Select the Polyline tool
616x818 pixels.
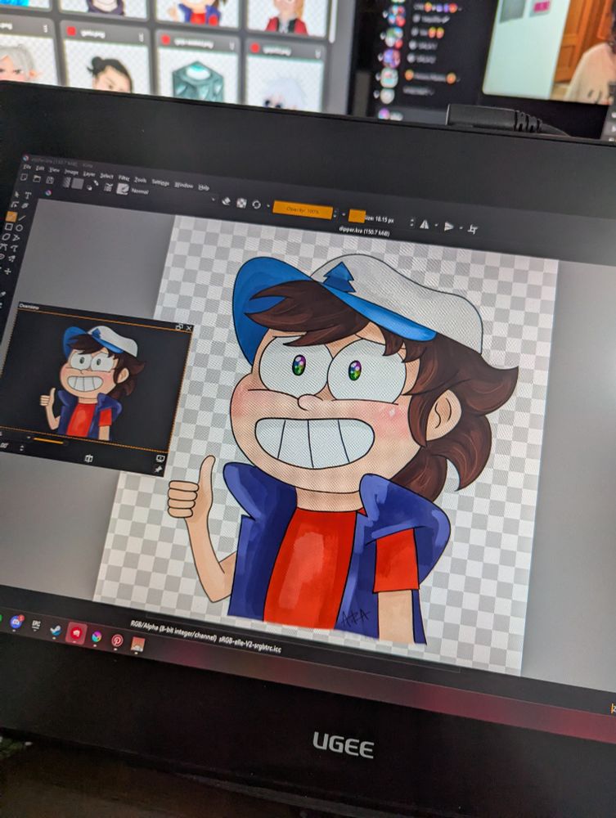[16, 238]
